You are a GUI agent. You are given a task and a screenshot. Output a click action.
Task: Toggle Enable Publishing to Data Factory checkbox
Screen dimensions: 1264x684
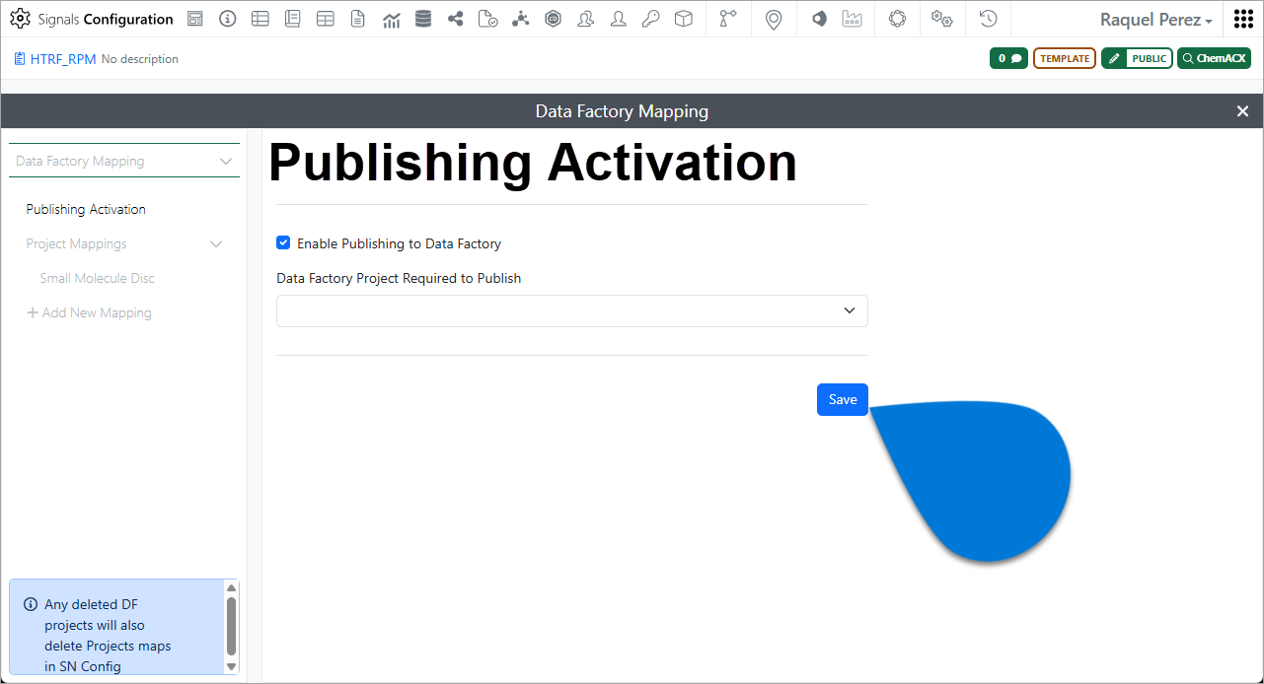point(283,242)
